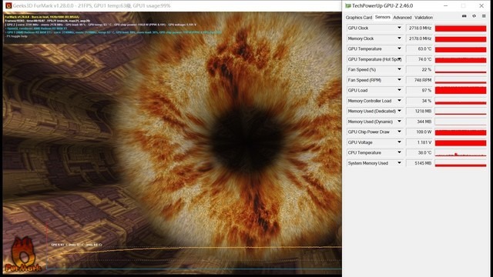Click the System Memory Used value field
The height and width of the screenshot is (277, 493).
[x=420, y=163]
